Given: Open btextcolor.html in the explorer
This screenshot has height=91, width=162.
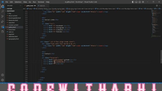Looking at the screenshot, I should pyautogui.click(x=13, y=20).
